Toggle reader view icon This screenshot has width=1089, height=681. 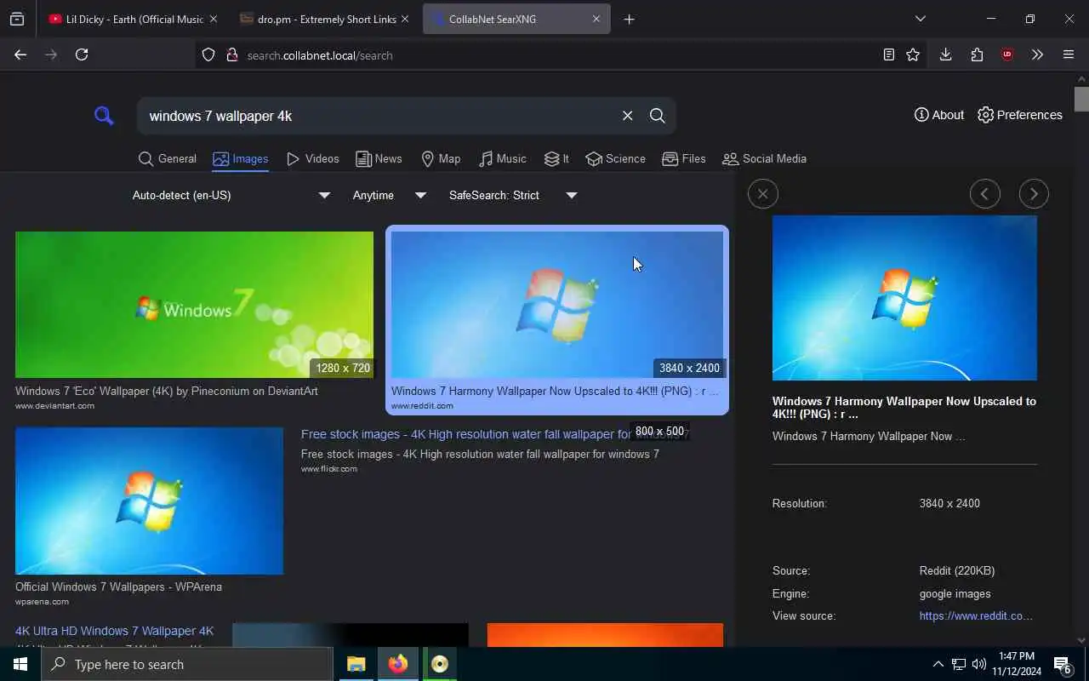[888, 54]
